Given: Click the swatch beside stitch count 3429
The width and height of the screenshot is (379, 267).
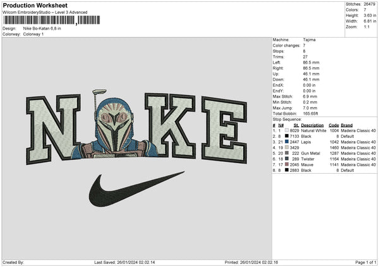Looking at the screenshot, I should coord(287,147).
